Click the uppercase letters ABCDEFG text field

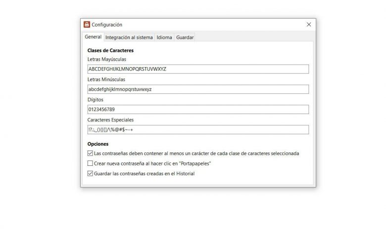(198, 69)
